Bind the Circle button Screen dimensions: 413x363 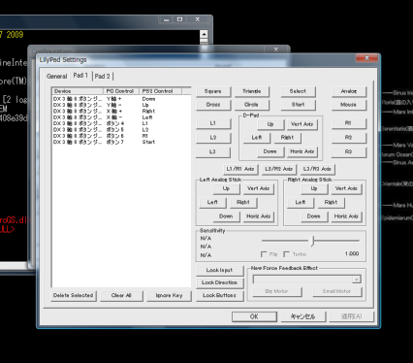252,105
